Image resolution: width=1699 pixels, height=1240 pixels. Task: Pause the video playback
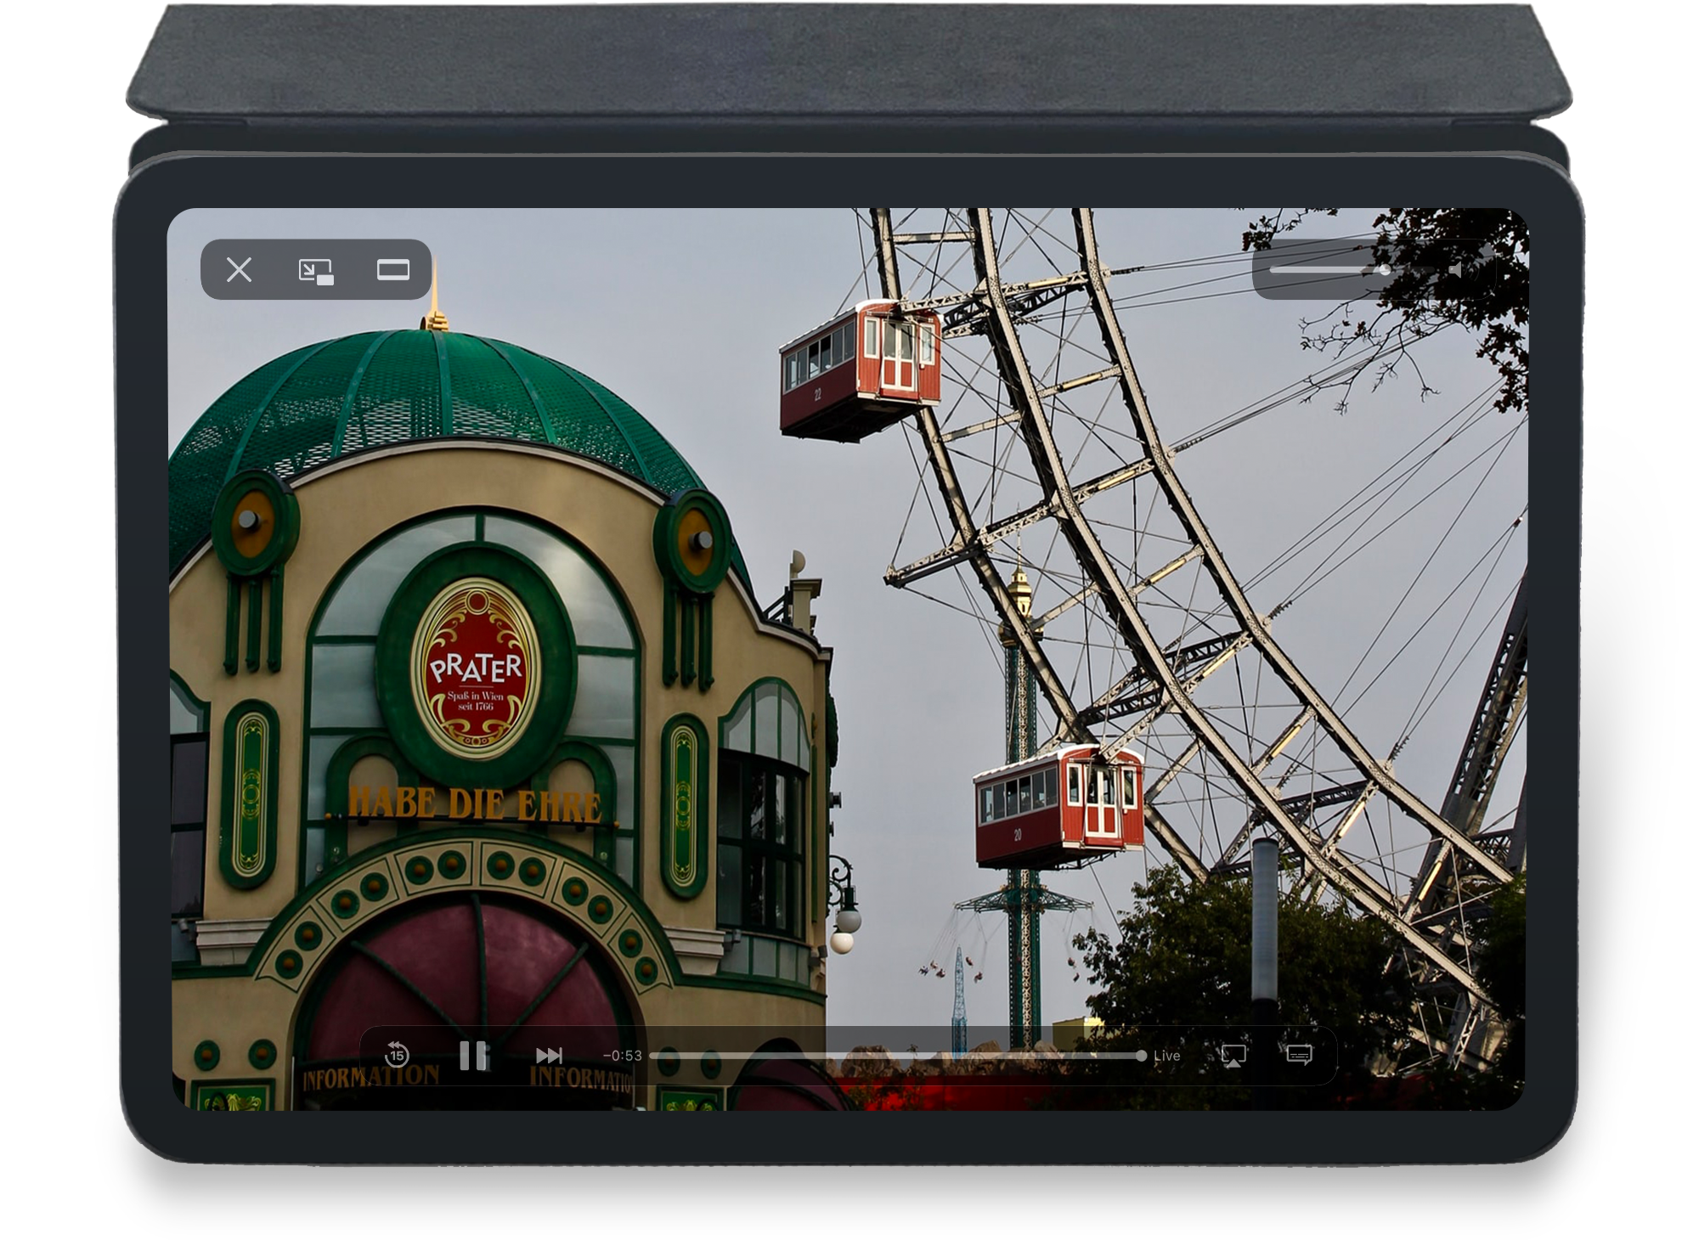(x=473, y=1056)
